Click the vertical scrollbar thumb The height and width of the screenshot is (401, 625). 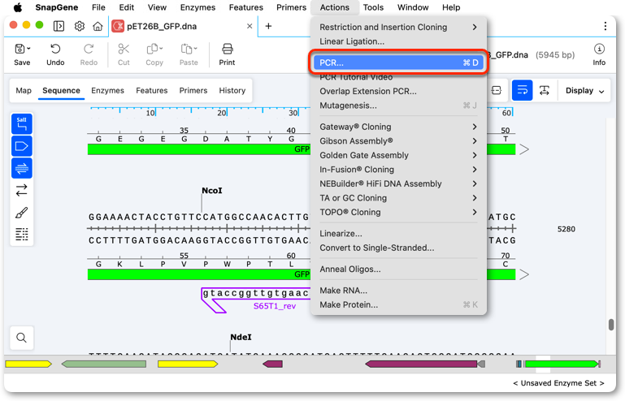tap(611, 325)
